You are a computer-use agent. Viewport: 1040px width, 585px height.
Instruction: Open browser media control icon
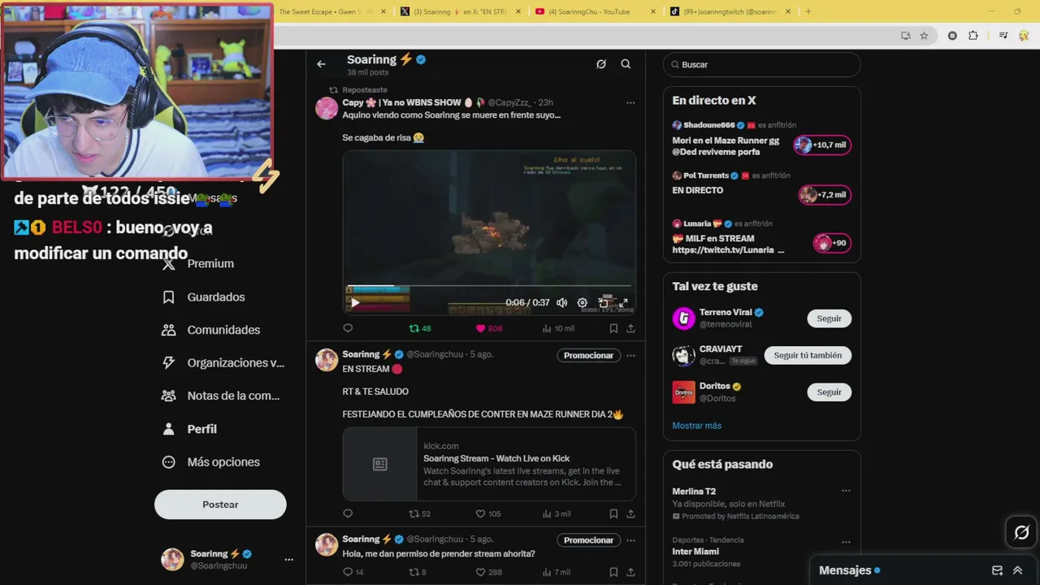tap(1003, 36)
